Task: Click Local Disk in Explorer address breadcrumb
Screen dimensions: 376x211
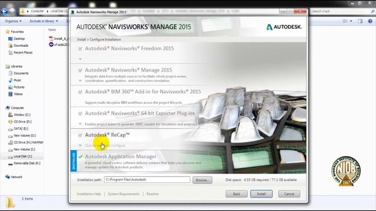Action: point(59,11)
